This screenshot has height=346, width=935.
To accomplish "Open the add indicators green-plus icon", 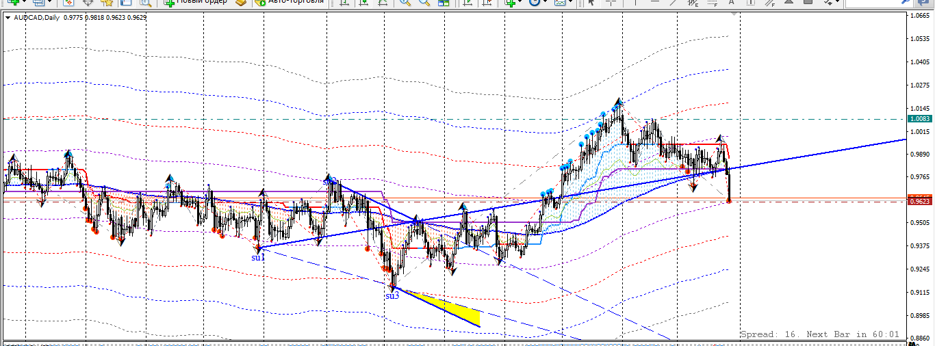I will tap(510, 3).
